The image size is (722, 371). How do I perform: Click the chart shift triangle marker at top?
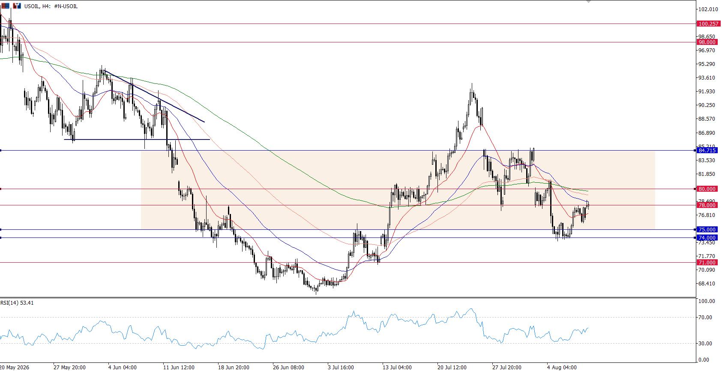(x=588, y=2)
